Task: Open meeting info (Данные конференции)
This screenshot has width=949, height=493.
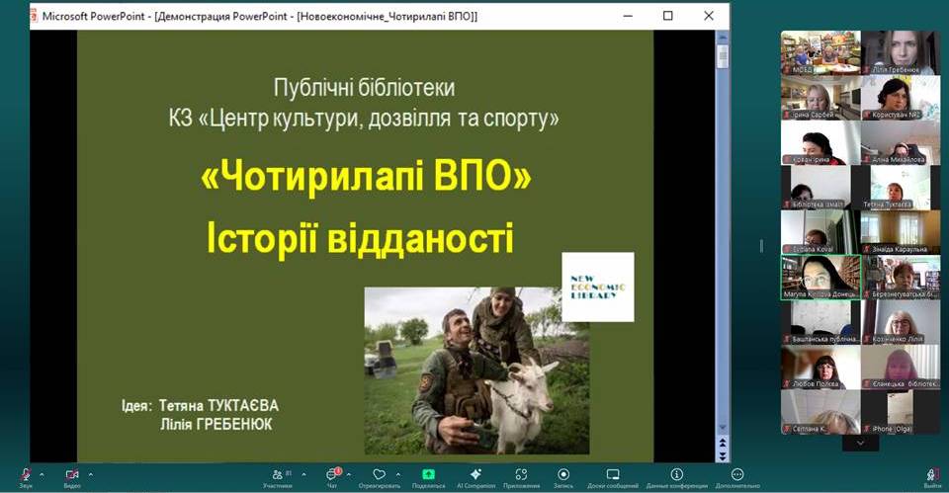Action: [676, 475]
